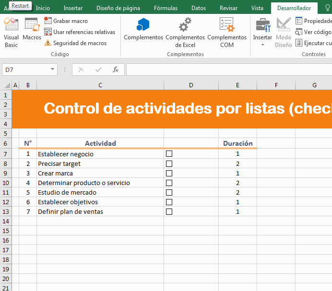The image size is (332, 291).
Task: Click the cell 'Establecer objetivos'
Action: pyautogui.click(x=100, y=202)
